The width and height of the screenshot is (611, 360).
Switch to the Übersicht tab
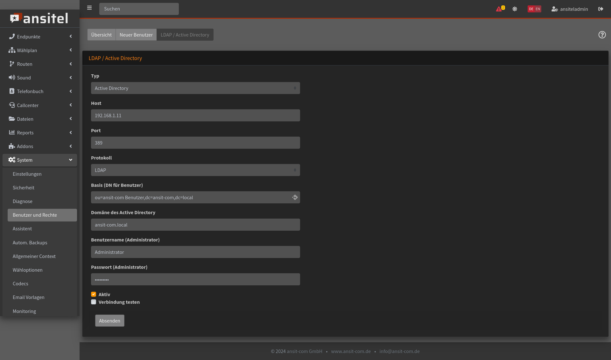tap(101, 35)
